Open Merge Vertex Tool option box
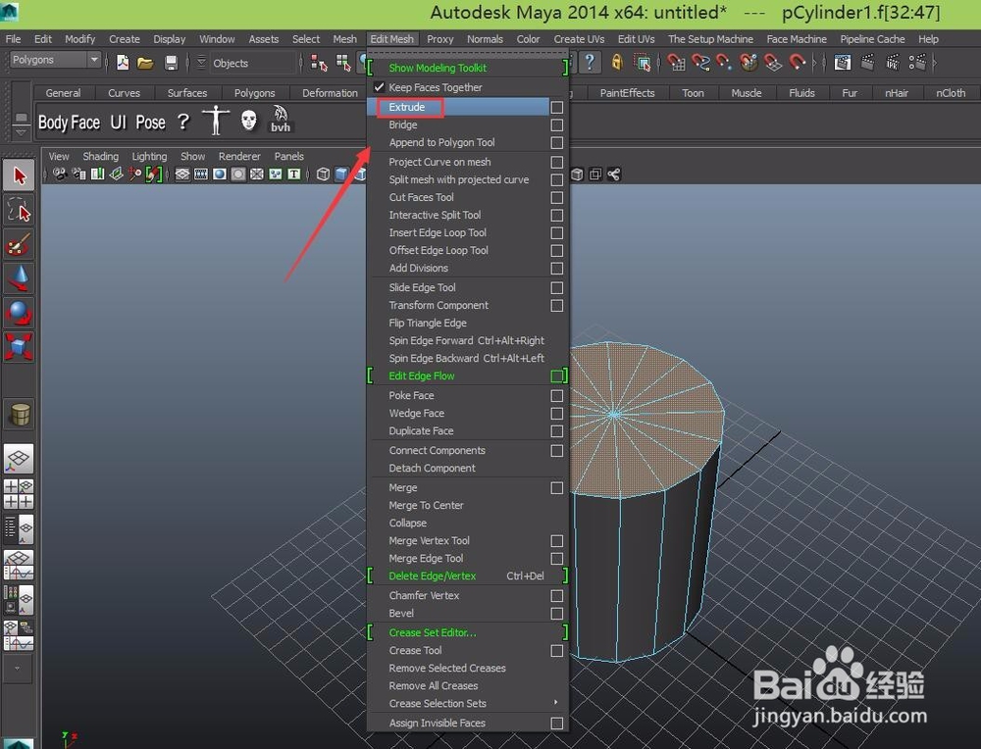 click(557, 541)
